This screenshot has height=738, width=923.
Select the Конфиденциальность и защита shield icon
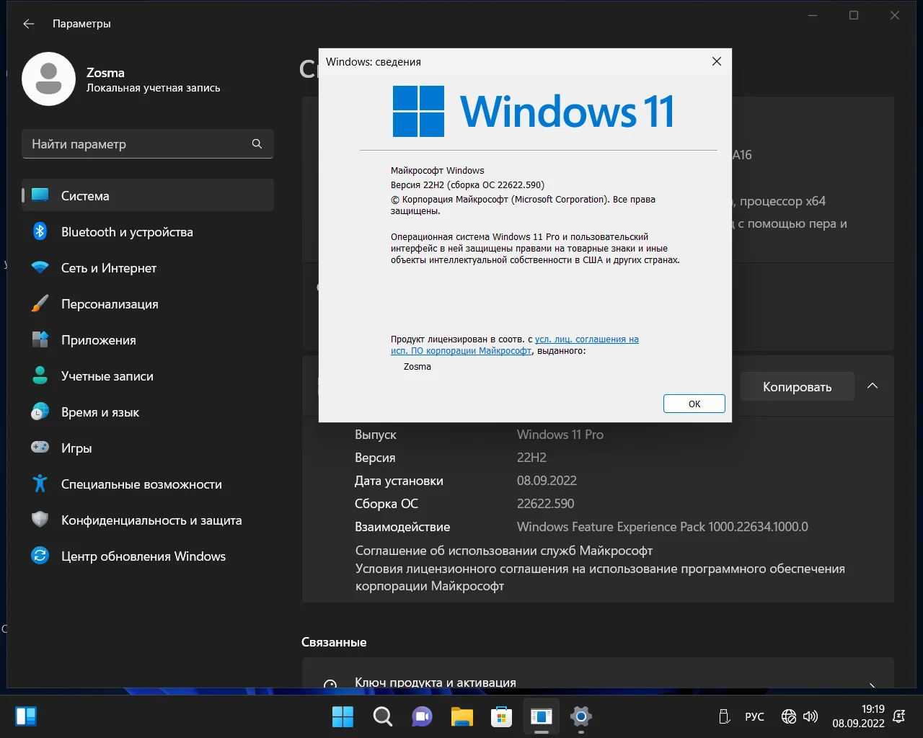tap(40, 520)
